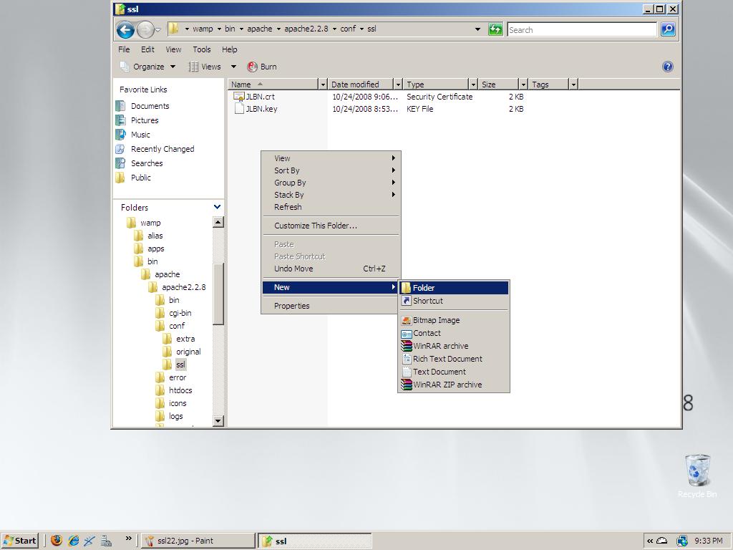
Task: Launch Firefox from quick launch bar
Action: tap(57, 541)
